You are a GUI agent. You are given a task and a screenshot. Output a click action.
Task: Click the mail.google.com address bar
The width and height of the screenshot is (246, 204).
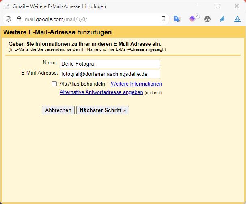click(89, 19)
